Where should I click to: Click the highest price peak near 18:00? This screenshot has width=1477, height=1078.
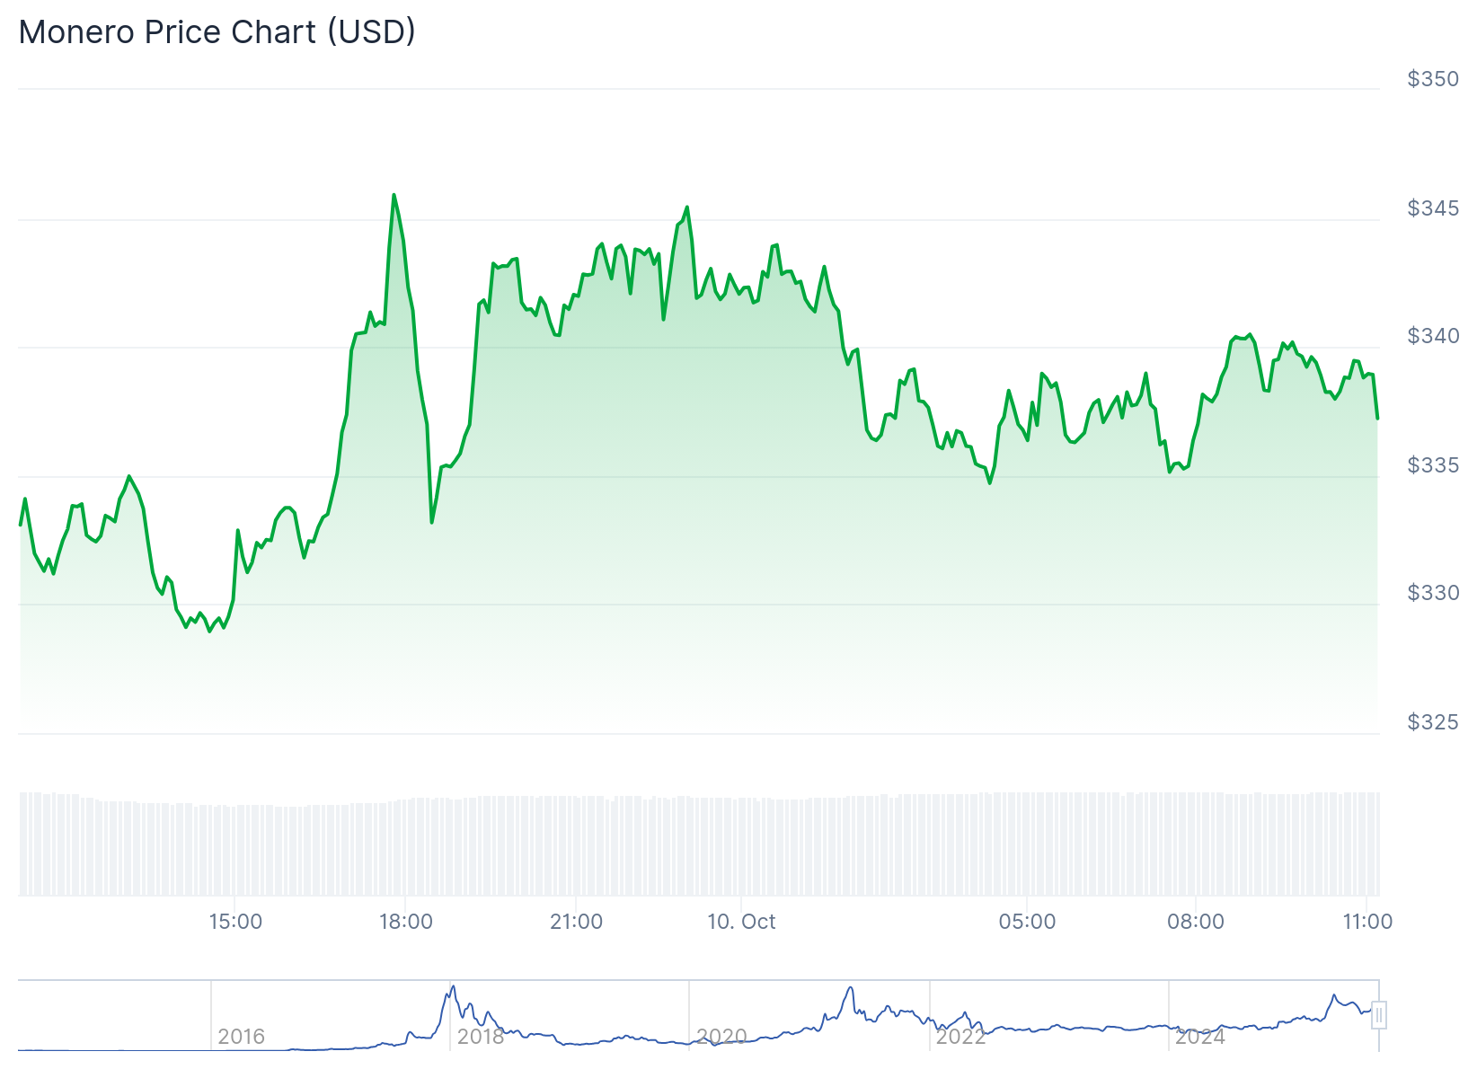pos(394,195)
